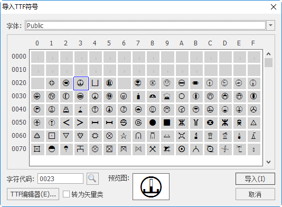
Task: Pick the circled G symbol at 0057
Action: 138,123
